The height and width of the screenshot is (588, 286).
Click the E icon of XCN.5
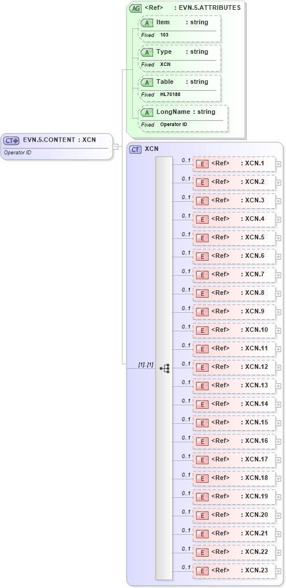202,238
